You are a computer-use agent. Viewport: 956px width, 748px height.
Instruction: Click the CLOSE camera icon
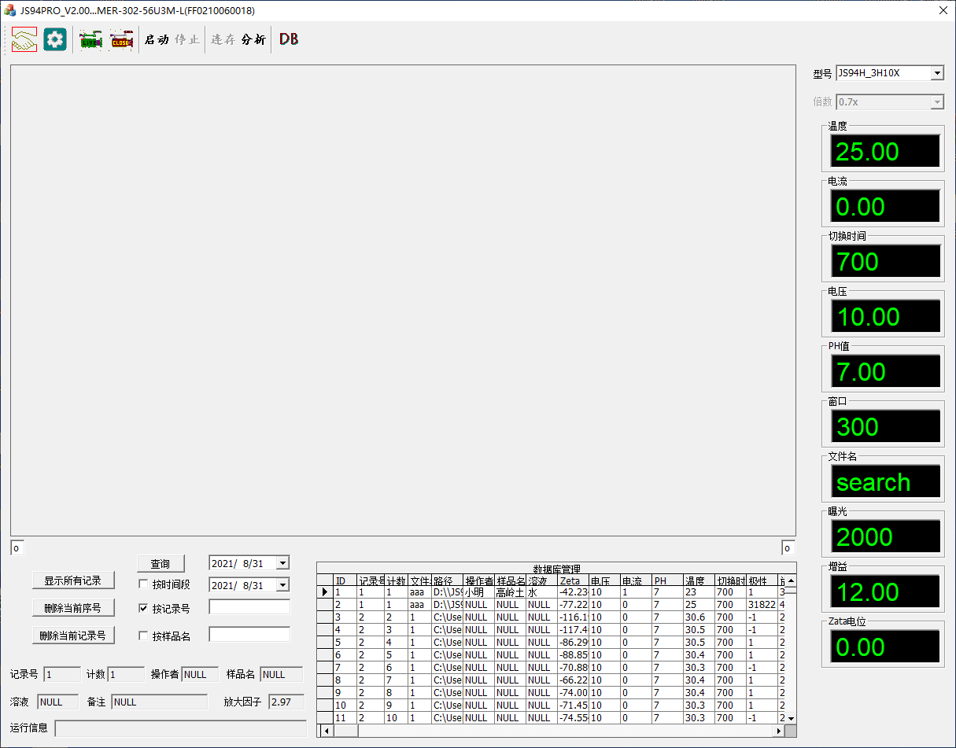tap(121, 40)
